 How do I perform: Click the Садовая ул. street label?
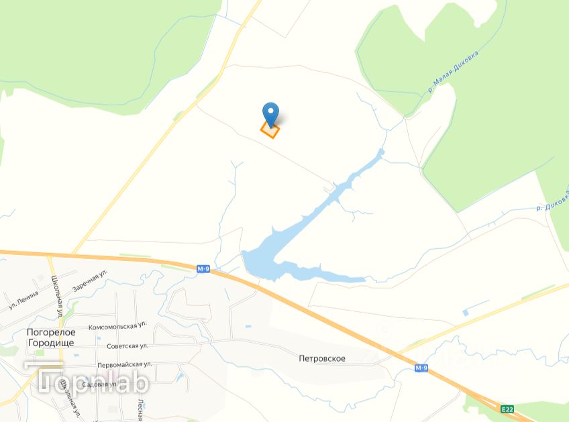pyautogui.click(x=100, y=384)
